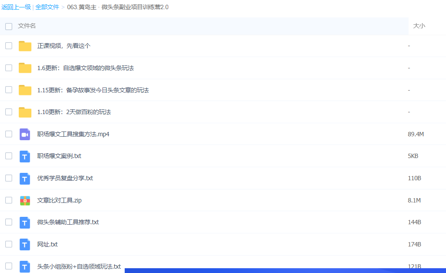Enable the select-all checkbox in header row
Image resolution: width=446 pixels, height=273 pixels.
coord(9,27)
